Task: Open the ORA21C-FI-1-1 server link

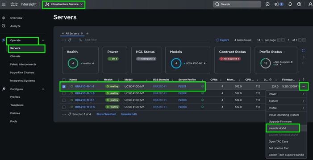Action: coord(84,87)
